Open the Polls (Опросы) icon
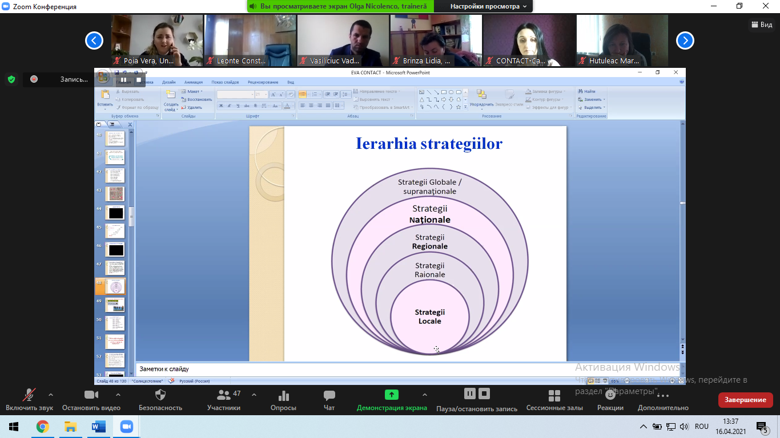Image resolution: width=780 pixels, height=438 pixels. pyautogui.click(x=283, y=395)
